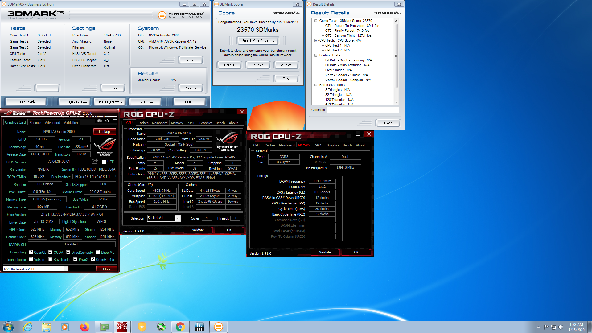Toggle the CUDA checkbox
Screen dimensions: 592x333
(50, 252)
